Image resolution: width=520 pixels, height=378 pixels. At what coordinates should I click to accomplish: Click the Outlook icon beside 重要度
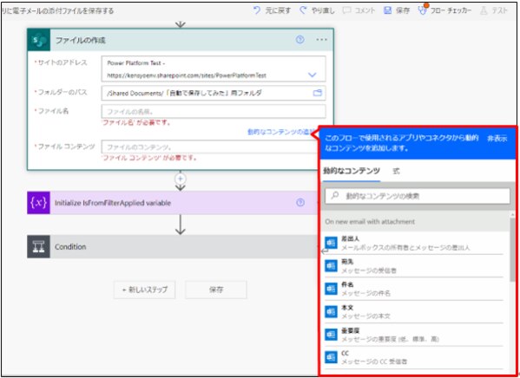(331, 335)
